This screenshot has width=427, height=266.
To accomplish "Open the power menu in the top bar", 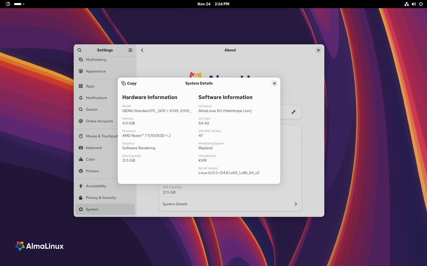I will 421,4.
